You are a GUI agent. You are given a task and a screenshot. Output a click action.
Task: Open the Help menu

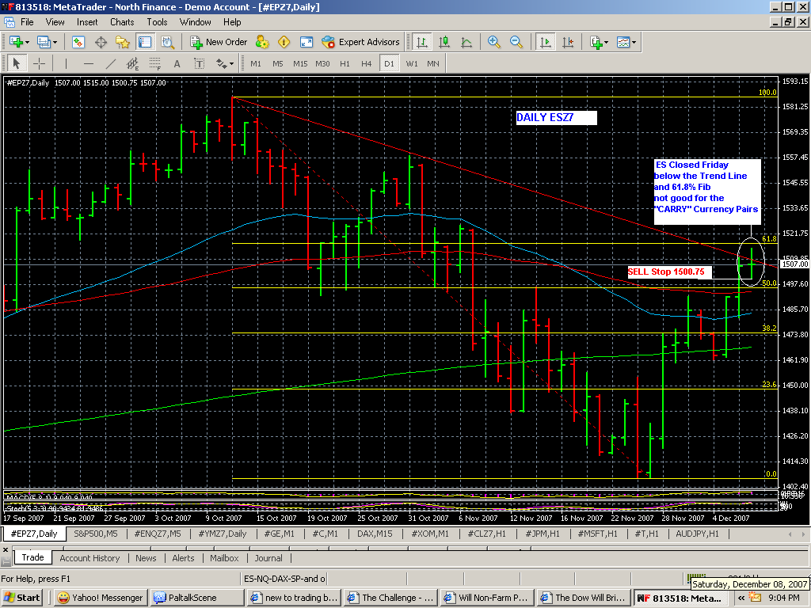coord(232,22)
